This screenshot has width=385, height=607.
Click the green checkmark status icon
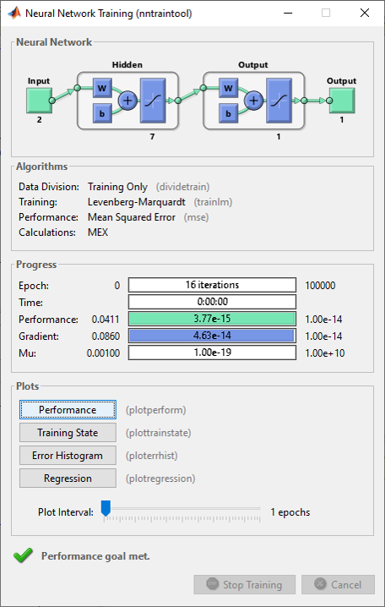[23, 556]
